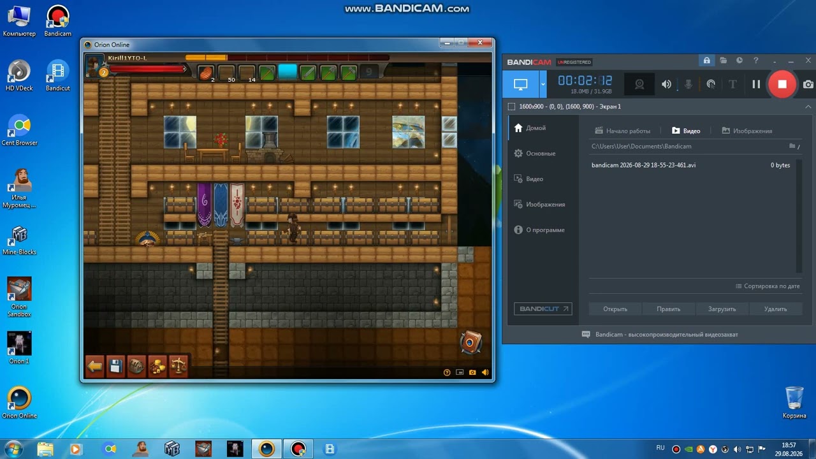
Task: Open the Корзина recycle bin desktop icon
Action: (794, 402)
